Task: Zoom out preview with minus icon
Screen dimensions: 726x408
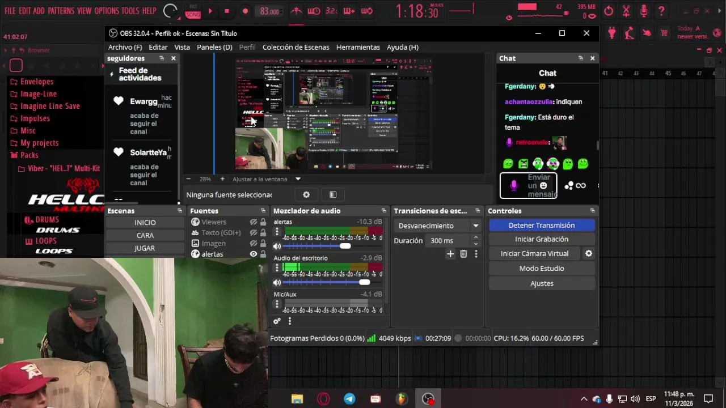Action: point(188,179)
